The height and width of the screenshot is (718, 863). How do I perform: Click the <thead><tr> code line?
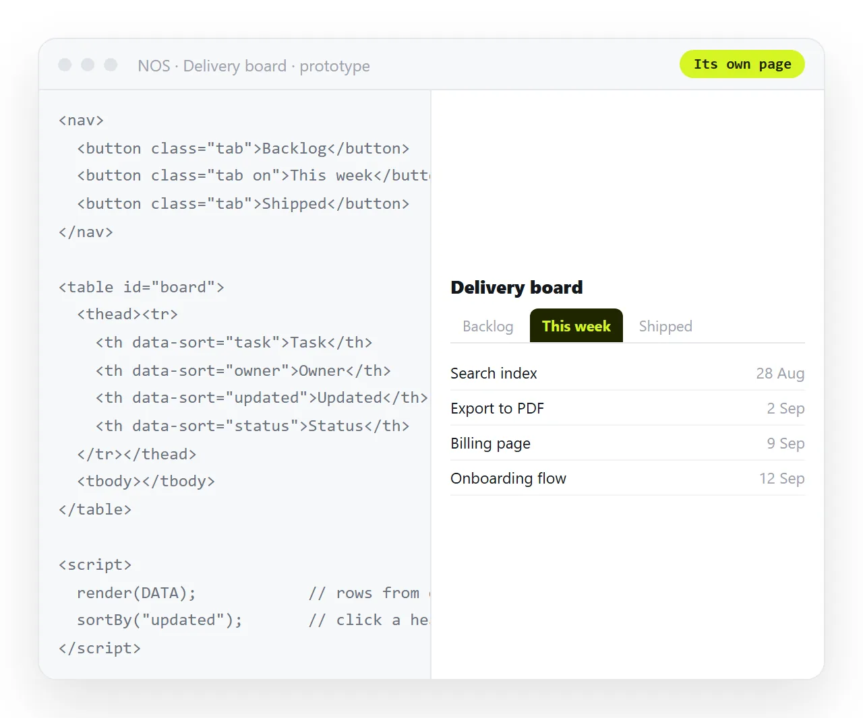coord(127,315)
